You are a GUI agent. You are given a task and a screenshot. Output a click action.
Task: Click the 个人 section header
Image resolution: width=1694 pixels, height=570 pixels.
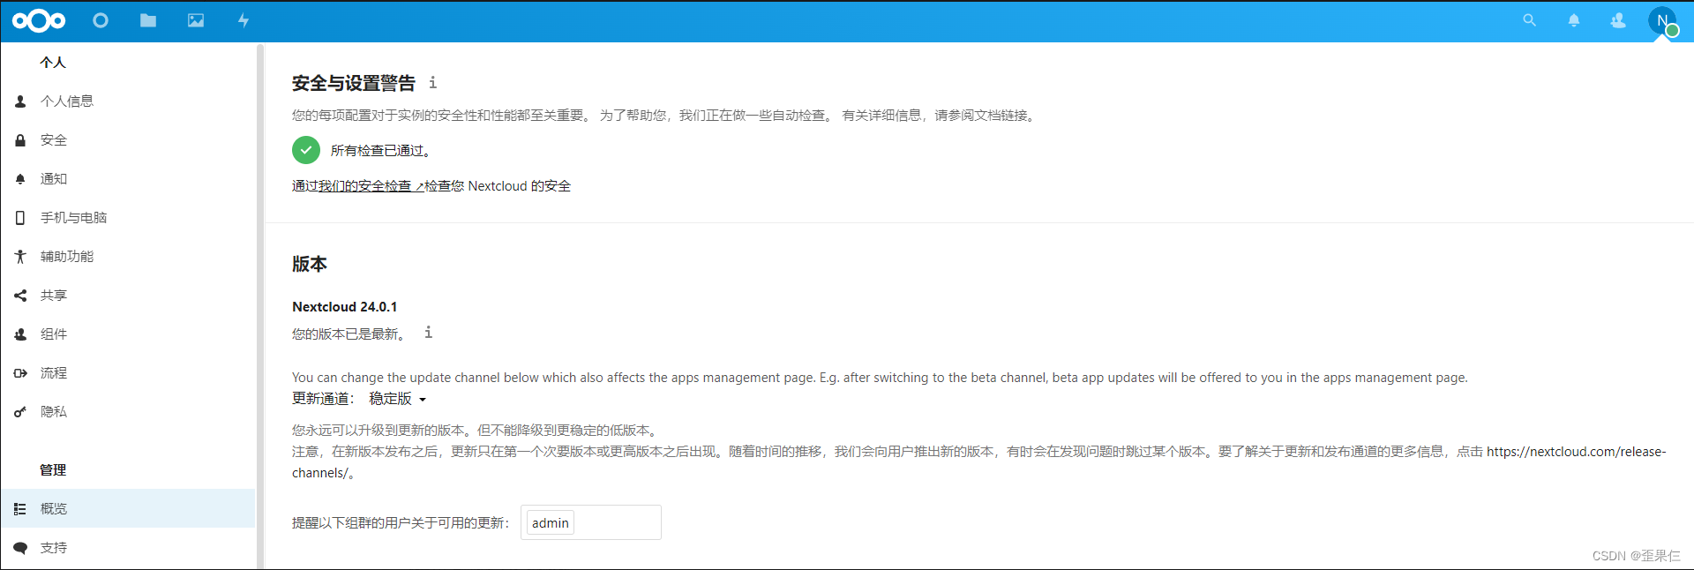point(53,63)
